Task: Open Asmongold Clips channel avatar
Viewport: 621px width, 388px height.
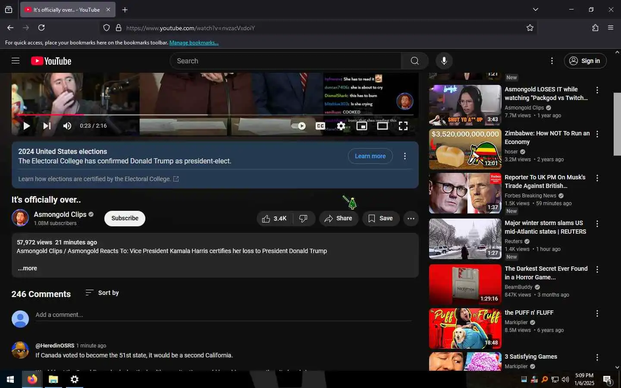Action: tap(20, 218)
